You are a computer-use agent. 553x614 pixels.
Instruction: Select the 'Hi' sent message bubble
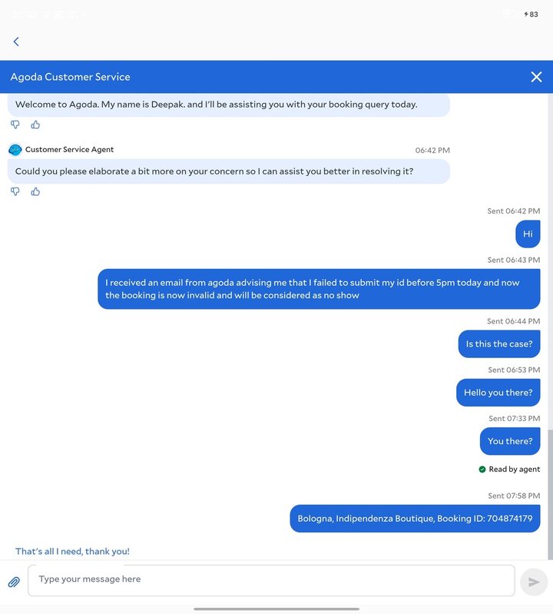(528, 234)
